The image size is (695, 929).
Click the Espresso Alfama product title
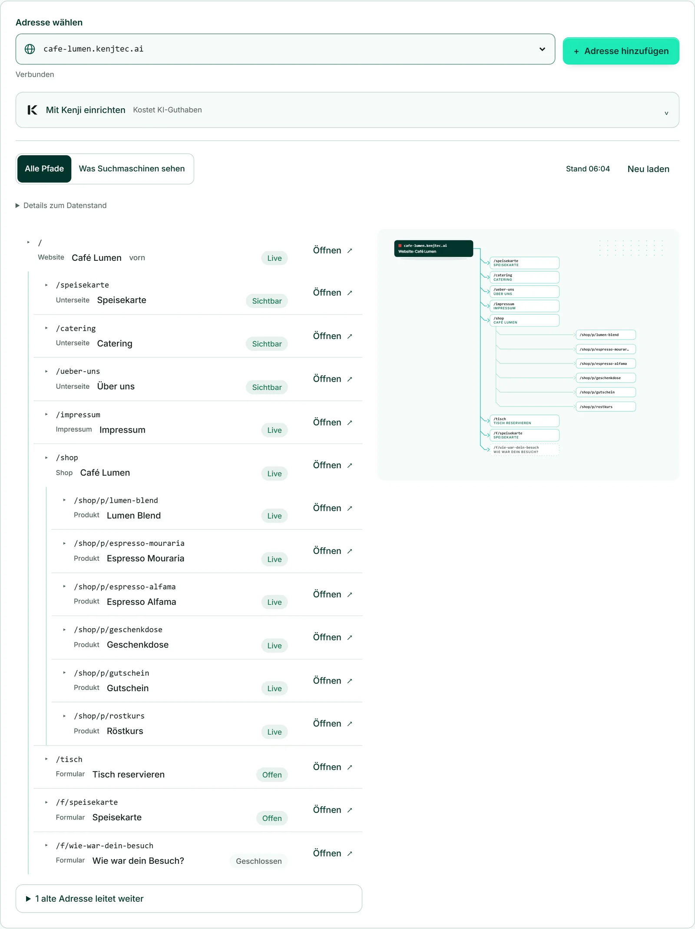click(x=142, y=602)
